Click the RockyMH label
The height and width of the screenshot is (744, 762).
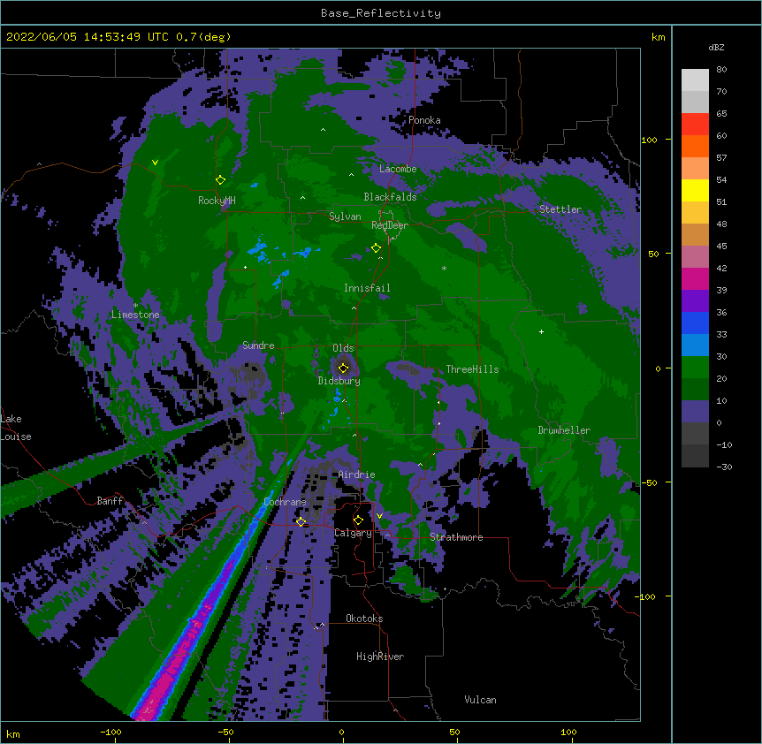(217, 201)
